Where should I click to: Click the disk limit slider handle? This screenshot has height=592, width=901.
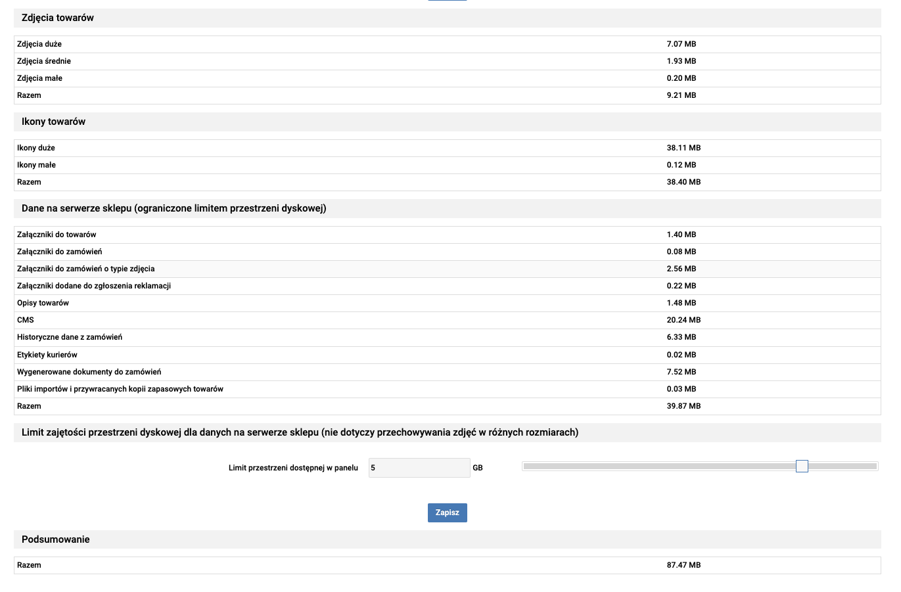(802, 466)
